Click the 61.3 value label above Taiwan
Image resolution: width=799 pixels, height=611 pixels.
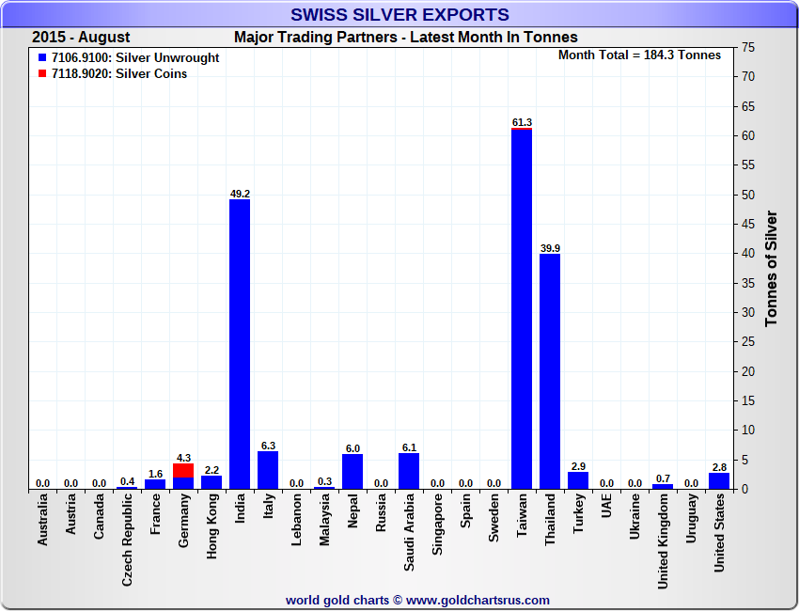coord(522,122)
